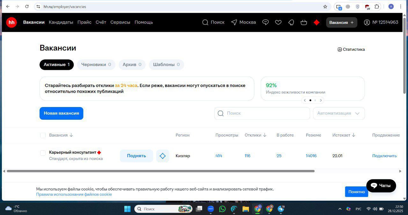
Task: Select the checkbox next to Карьерный консультант
Action: [43, 153]
